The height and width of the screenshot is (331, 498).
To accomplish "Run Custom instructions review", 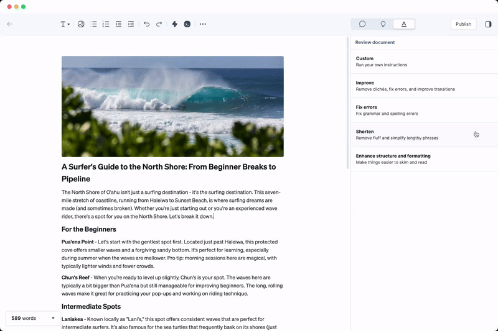I will (424, 61).
